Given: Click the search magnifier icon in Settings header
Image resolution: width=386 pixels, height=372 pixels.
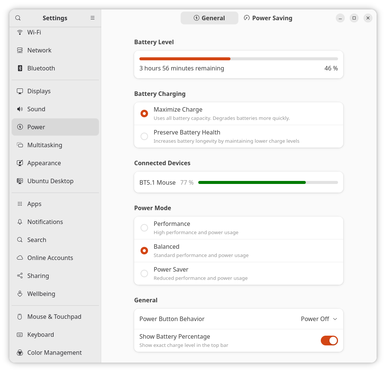Looking at the screenshot, I should tap(18, 18).
